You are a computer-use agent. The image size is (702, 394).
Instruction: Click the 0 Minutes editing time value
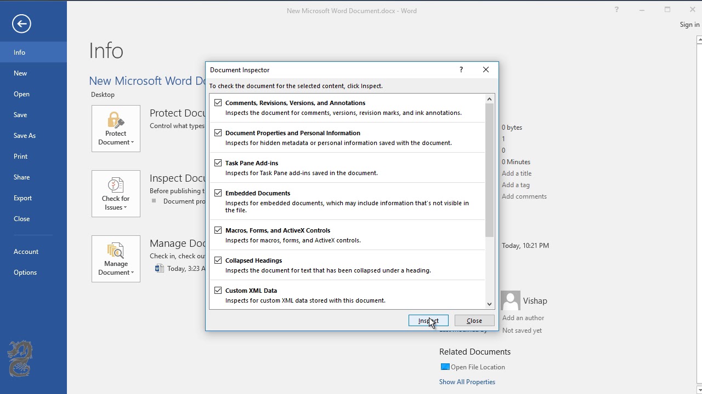[x=516, y=162]
